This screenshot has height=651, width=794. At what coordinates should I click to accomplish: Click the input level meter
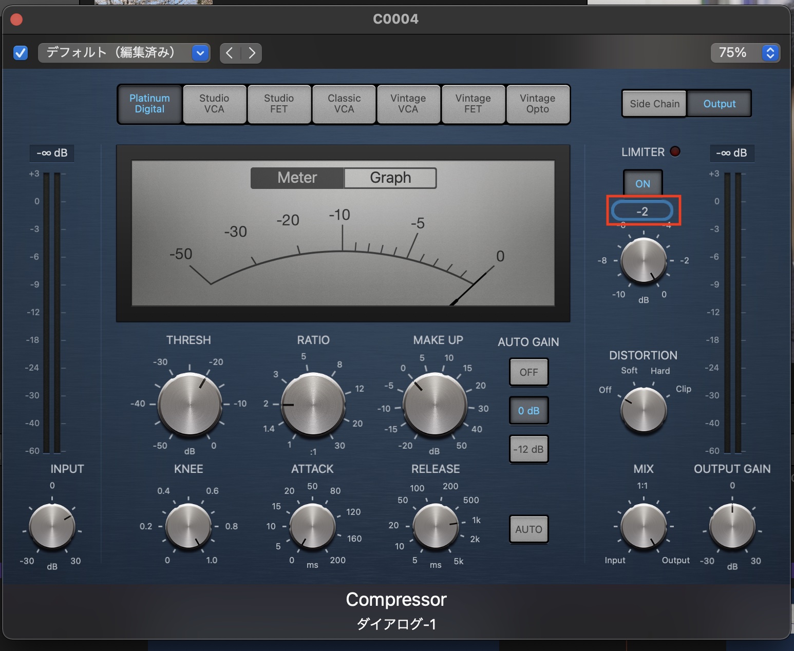[x=52, y=313]
